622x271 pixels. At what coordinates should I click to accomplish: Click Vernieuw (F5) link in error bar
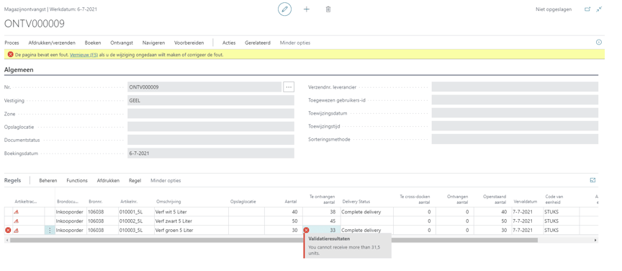(84, 55)
